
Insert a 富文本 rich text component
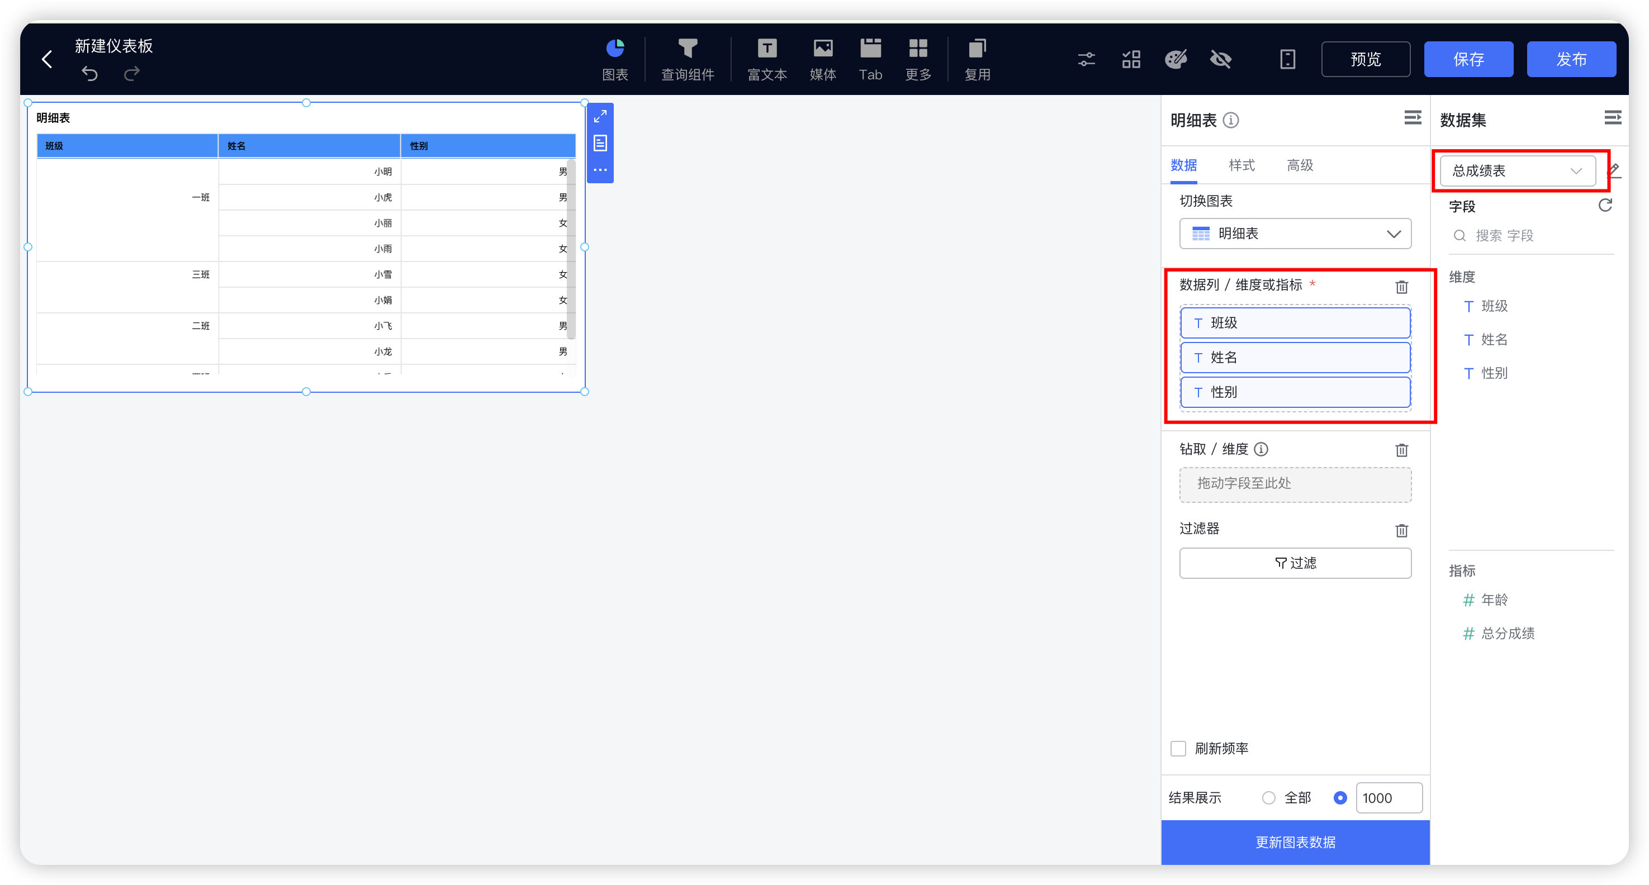point(766,59)
